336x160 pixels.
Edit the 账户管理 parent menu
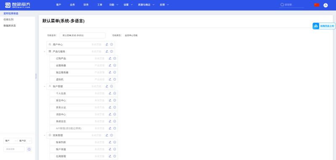[x=107, y=86]
